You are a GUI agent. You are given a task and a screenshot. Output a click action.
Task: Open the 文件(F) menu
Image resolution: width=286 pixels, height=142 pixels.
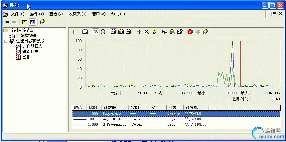[18, 14]
